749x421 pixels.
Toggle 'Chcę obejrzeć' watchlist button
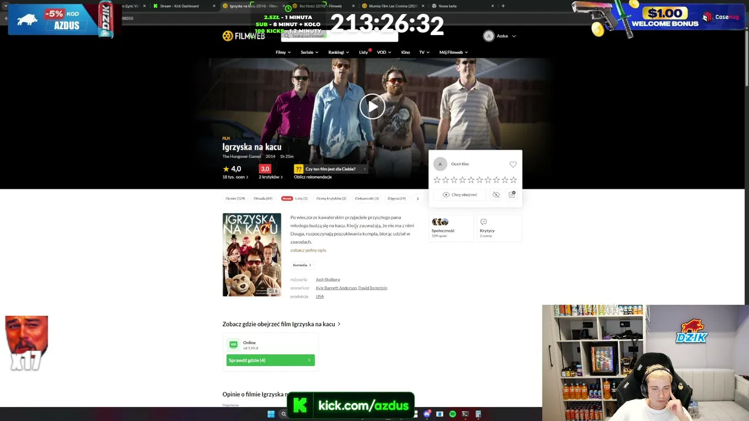[460, 195]
